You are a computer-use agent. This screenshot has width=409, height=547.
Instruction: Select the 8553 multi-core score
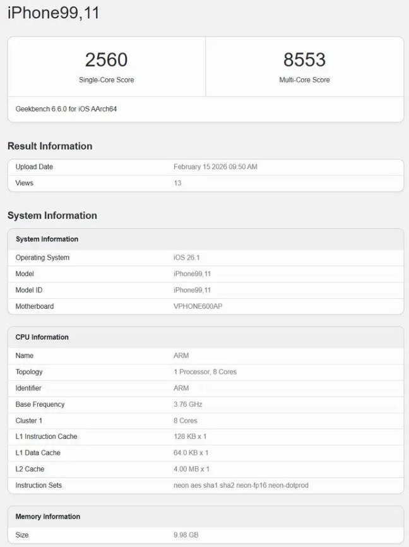coord(304,59)
